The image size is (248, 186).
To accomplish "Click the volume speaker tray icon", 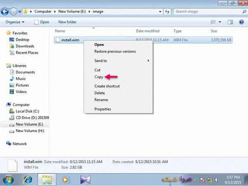I will [x=217, y=180].
